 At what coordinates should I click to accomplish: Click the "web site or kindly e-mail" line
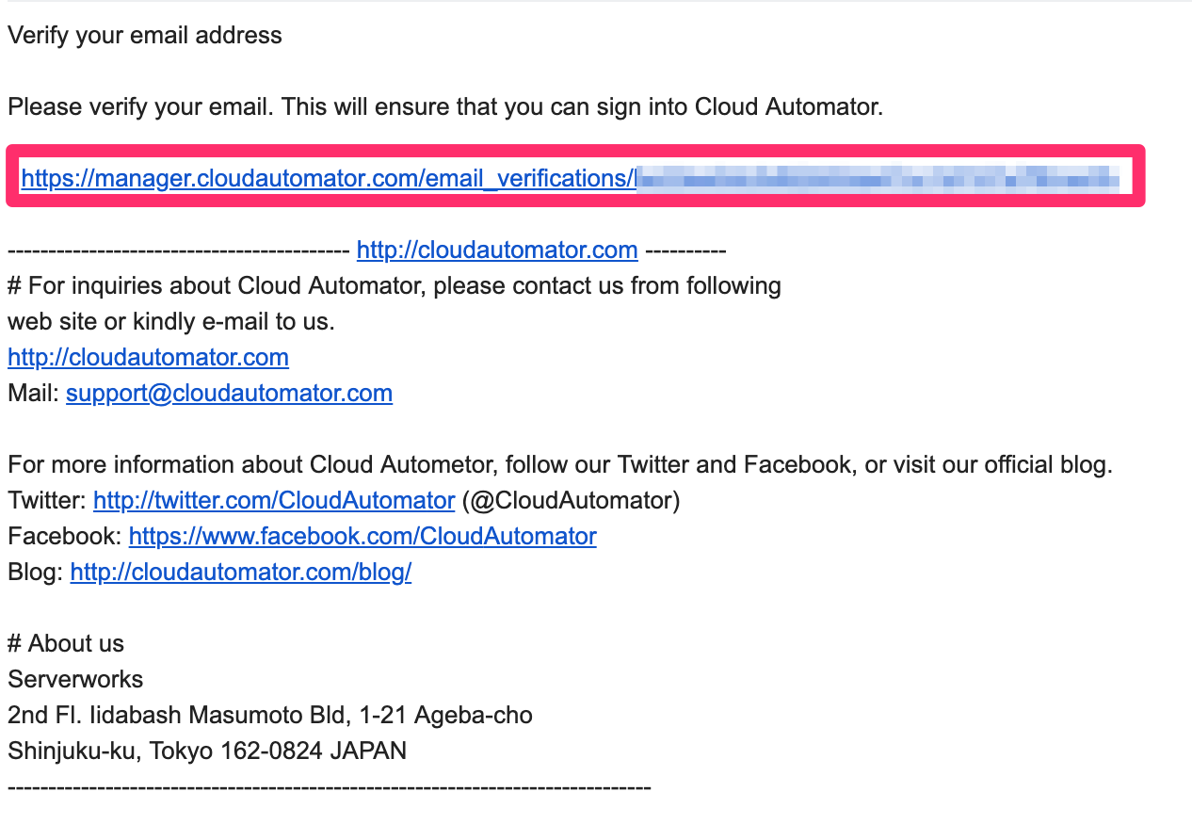pyautogui.click(x=170, y=322)
